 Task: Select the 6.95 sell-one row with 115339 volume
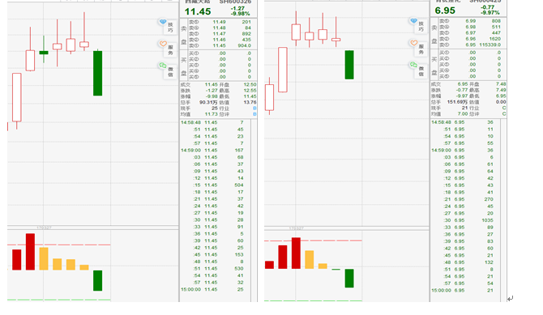click(x=470, y=45)
